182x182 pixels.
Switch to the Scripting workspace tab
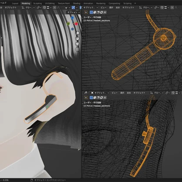point(128,3)
